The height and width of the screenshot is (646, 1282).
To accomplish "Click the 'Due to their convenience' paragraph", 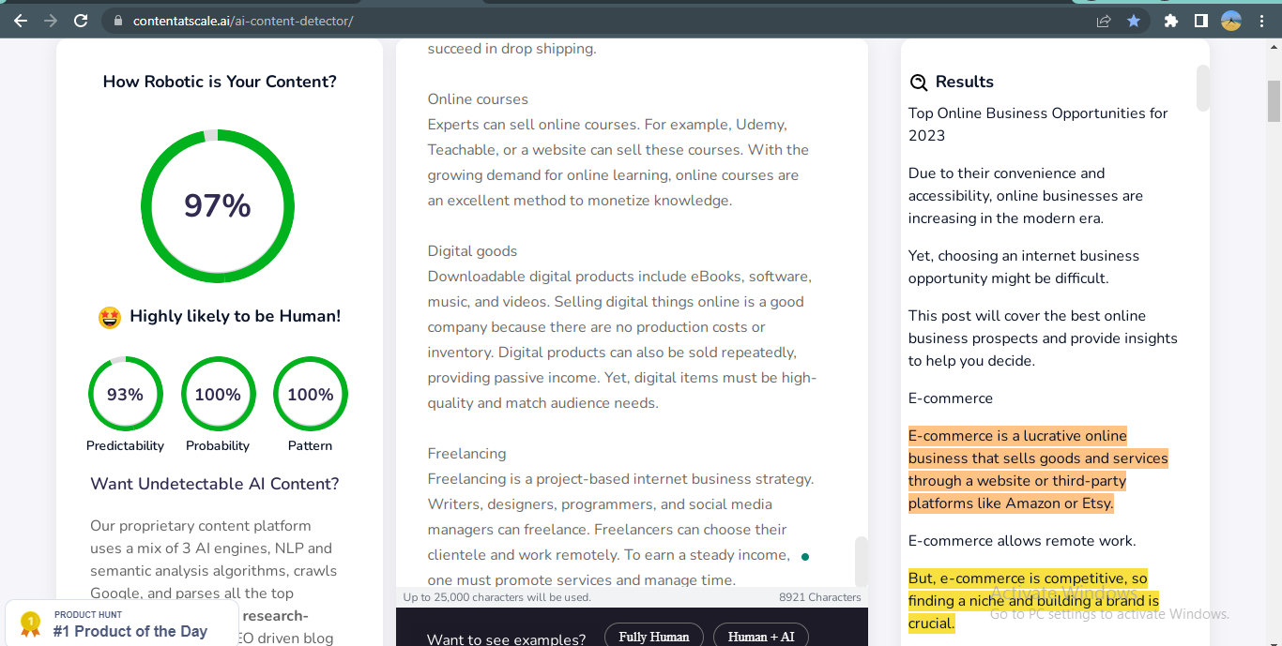I will coord(1026,196).
